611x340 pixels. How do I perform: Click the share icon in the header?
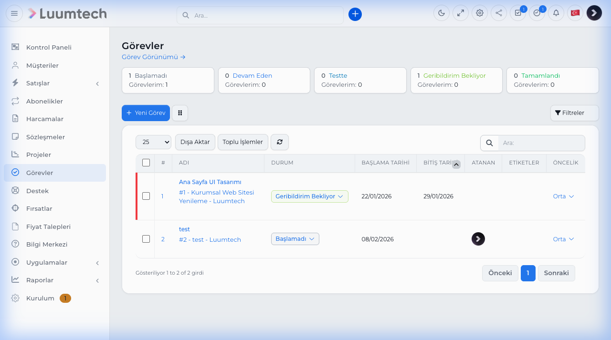pyautogui.click(x=499, y=13)
